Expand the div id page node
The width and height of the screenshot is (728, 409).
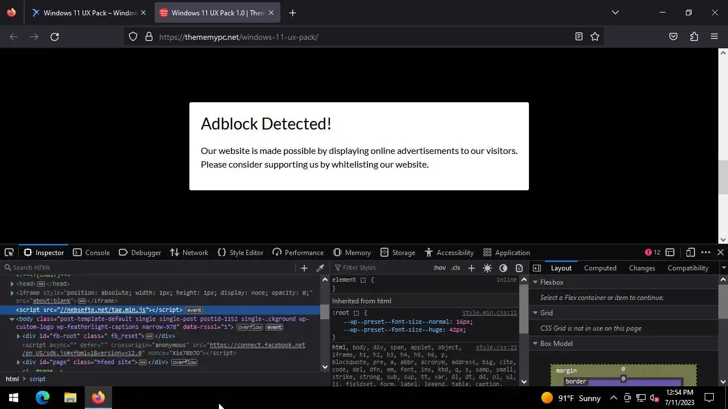point(18,362)
